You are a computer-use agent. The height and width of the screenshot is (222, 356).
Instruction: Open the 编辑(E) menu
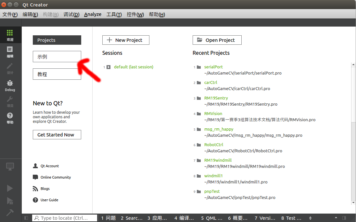coord(30,14)
